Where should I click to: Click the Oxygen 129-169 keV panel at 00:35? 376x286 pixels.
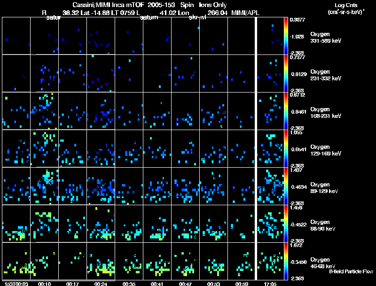coord(129,148)
